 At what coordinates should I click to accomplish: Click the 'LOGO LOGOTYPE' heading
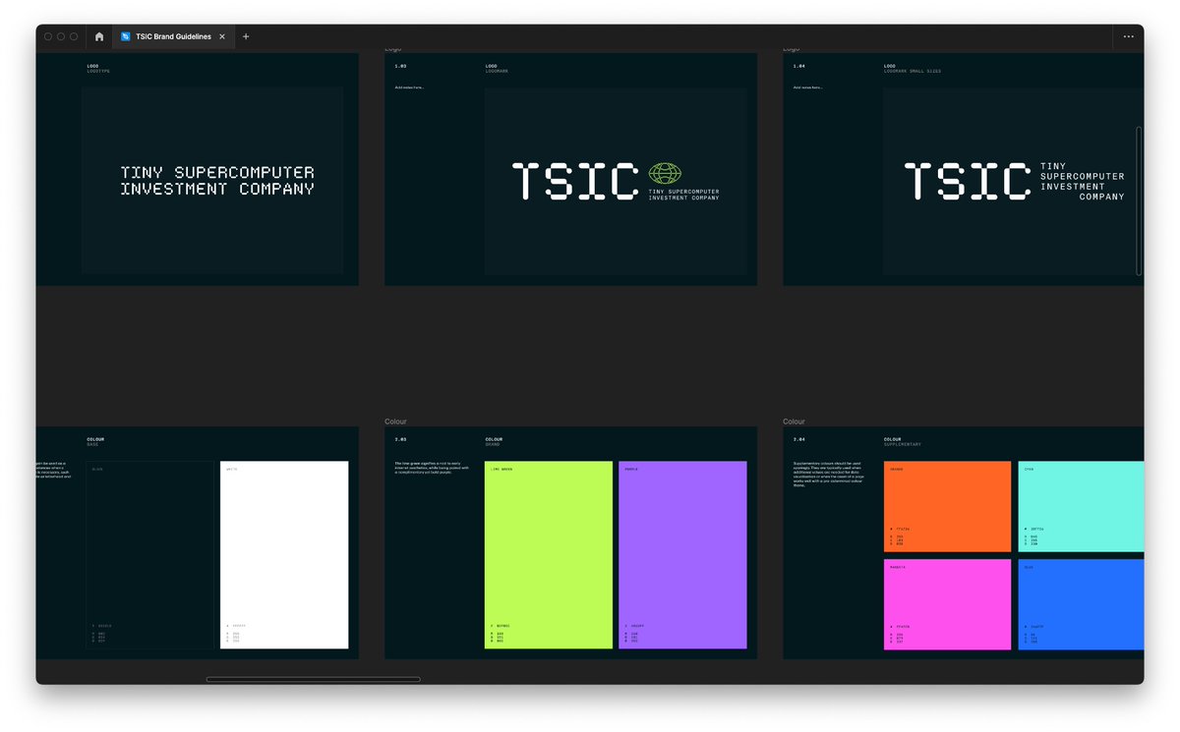[96, 69]
